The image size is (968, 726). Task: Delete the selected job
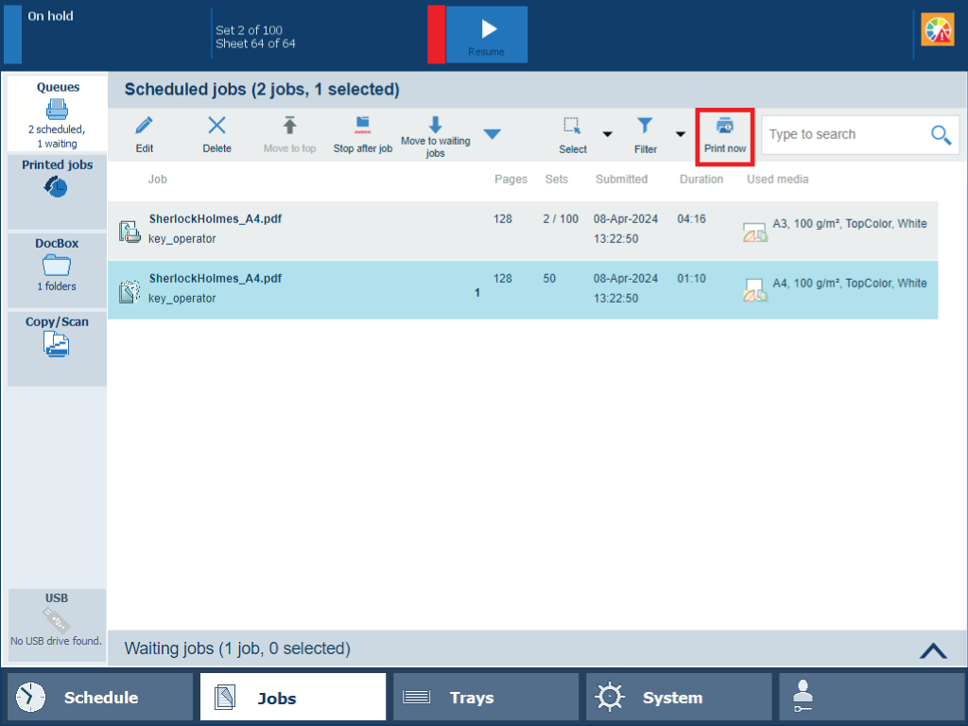pos(216,126)
